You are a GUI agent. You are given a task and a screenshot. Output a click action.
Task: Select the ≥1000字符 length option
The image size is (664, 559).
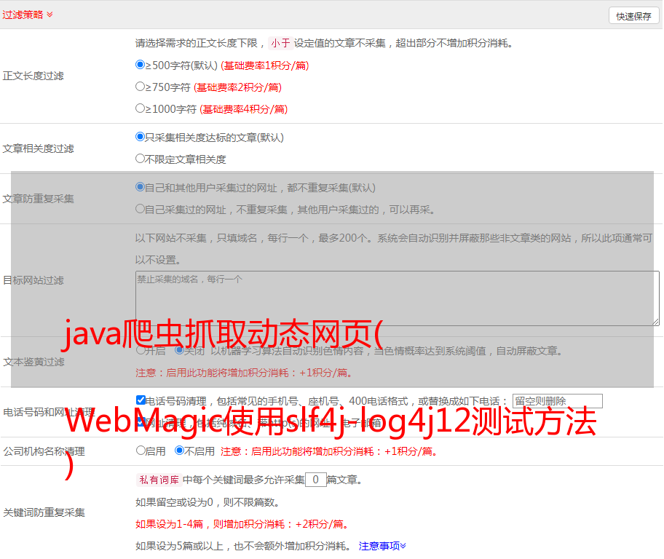pos(141,108)
